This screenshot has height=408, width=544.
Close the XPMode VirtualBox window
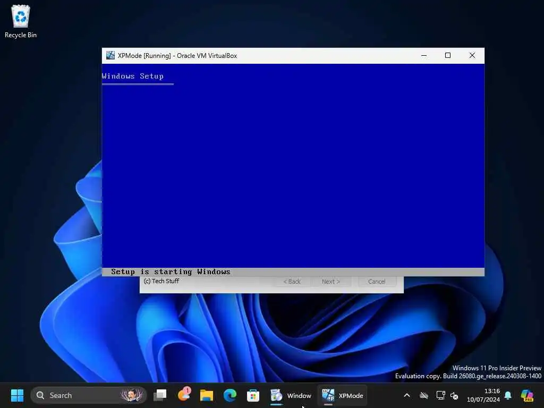(x=472, y=55)
